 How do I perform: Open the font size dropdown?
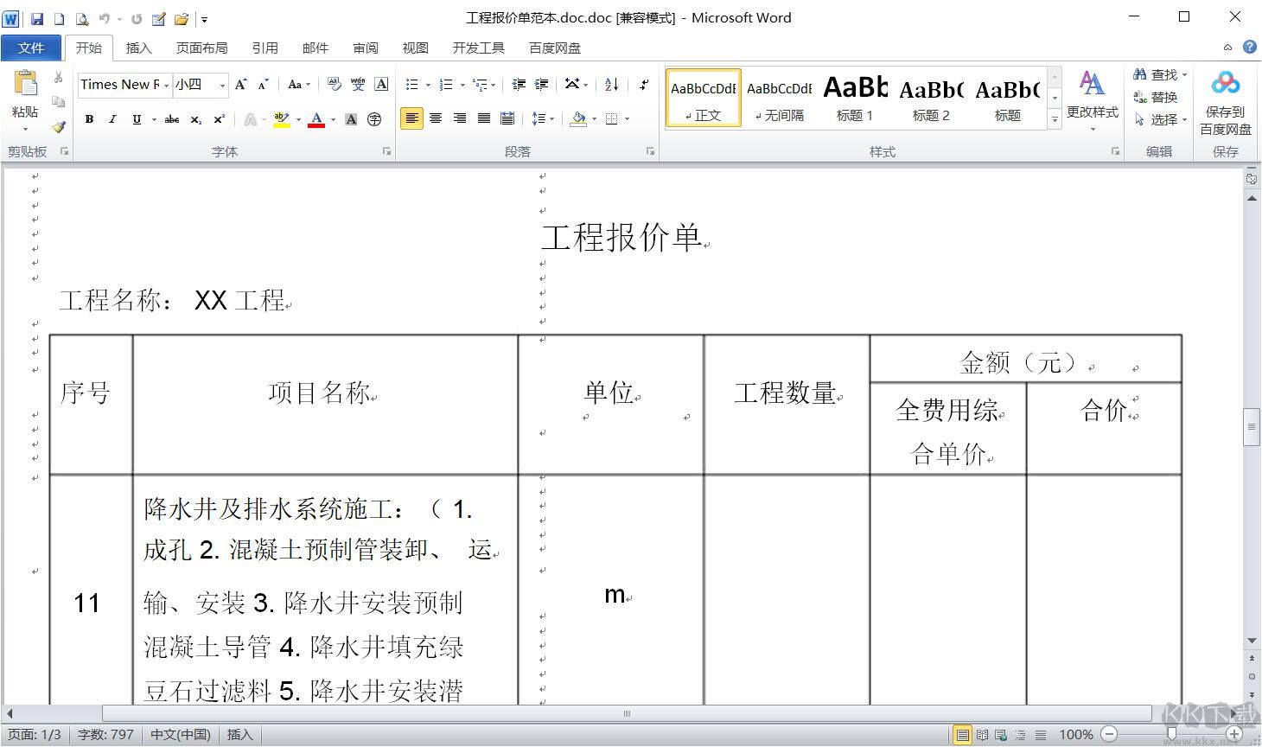222,86
